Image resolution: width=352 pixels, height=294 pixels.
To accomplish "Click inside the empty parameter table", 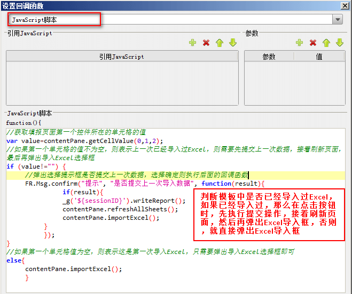I will pyautogui.click(x=294, y=83).
